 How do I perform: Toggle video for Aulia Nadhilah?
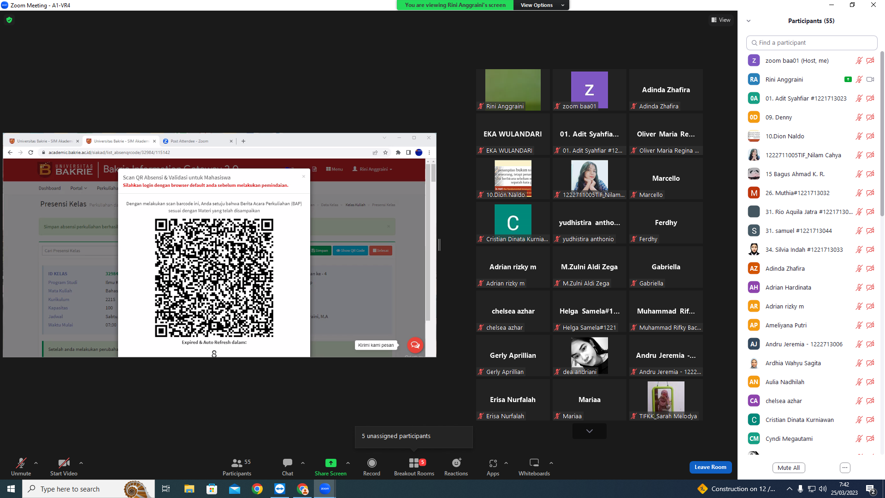870,382
